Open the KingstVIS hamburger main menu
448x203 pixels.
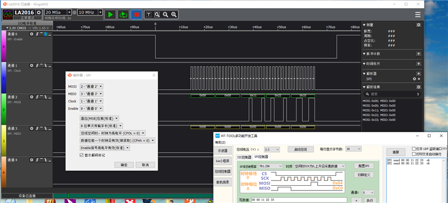[x=418, y=15]
